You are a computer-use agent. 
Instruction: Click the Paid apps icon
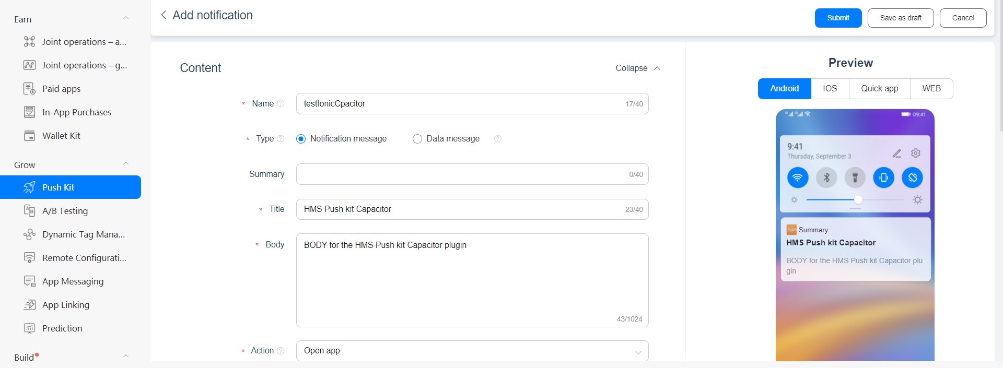coord(29,89)
